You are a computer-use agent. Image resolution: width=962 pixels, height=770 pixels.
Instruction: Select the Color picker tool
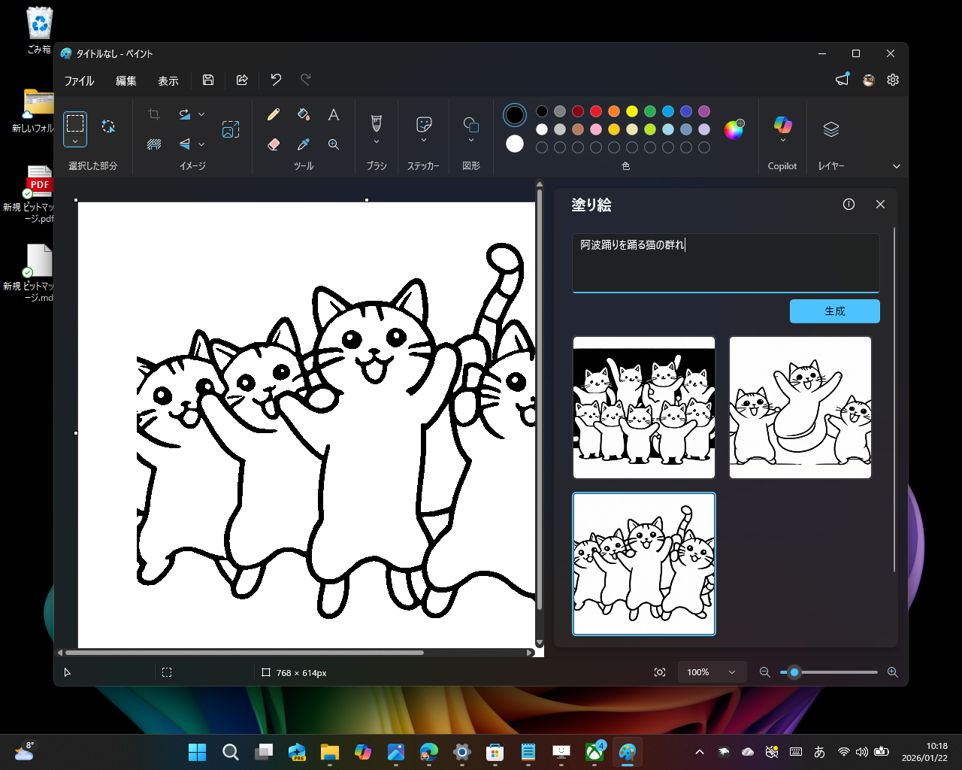click(304, 144)
